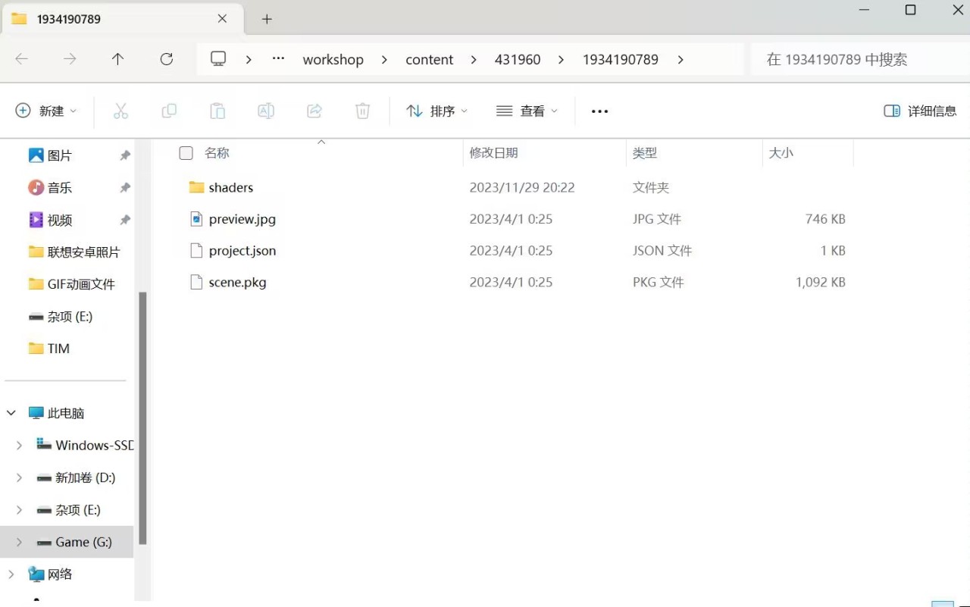The image size is (970, 607).
Task: Click the shaders folder icon
Action: tap(197, 187)
